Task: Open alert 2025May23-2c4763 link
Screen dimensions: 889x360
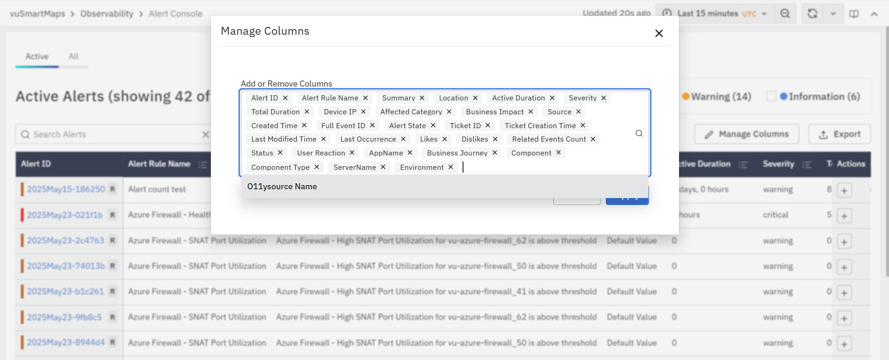Action: click(65, 241)
